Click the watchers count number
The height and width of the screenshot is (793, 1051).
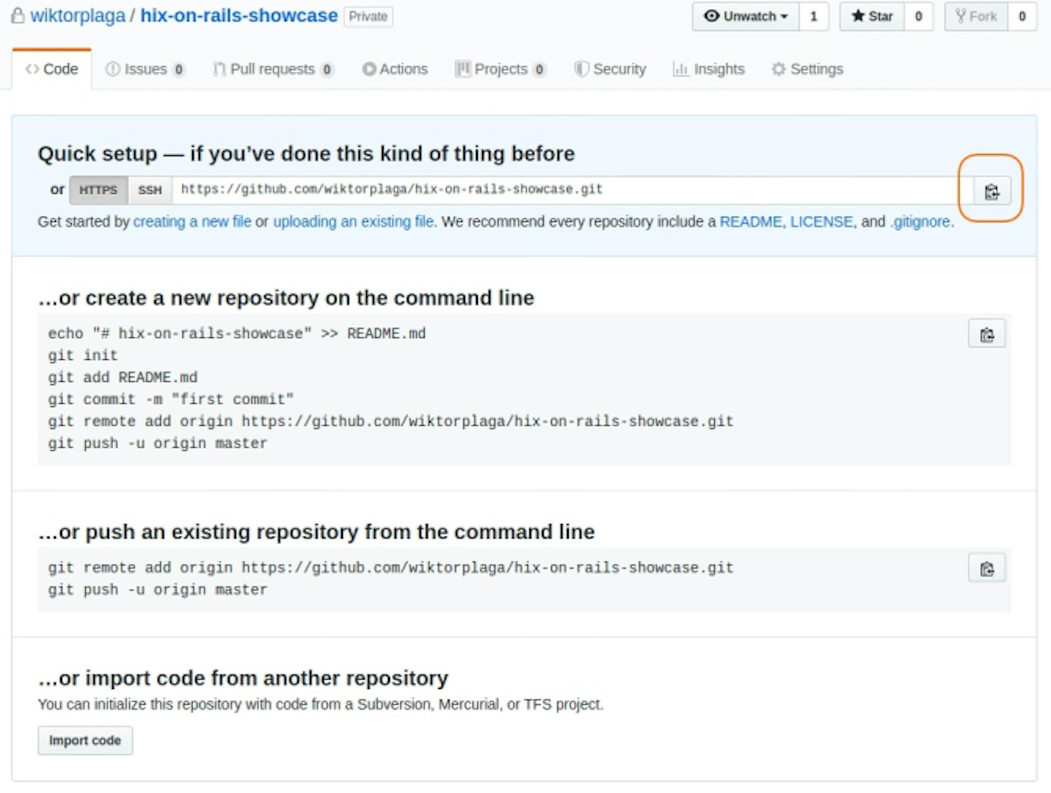click(813, 16)
